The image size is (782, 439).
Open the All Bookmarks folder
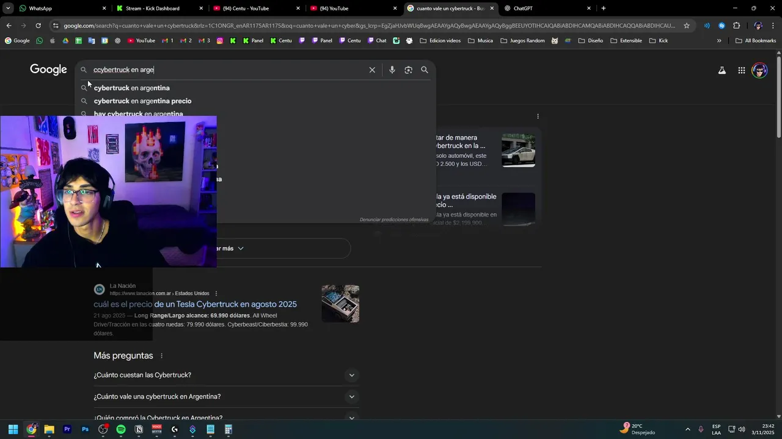[x=756, y=41]
